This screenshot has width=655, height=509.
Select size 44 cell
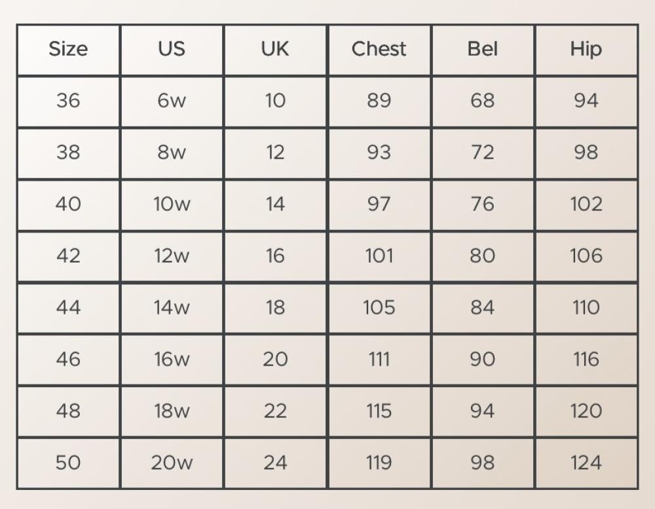(68, 309)
